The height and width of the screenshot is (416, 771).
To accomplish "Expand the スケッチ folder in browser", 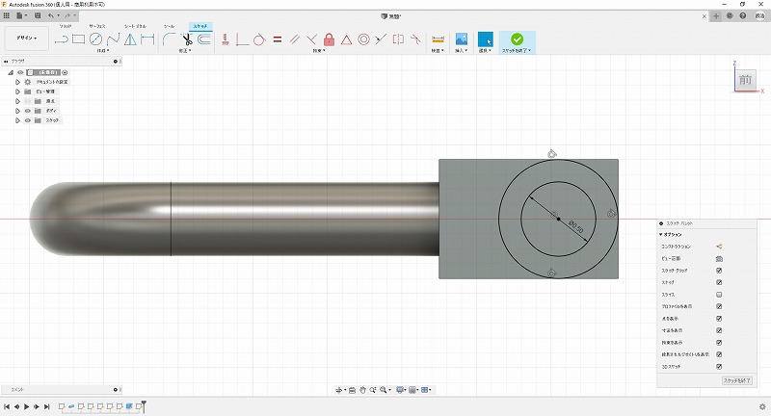I will 17,120.
